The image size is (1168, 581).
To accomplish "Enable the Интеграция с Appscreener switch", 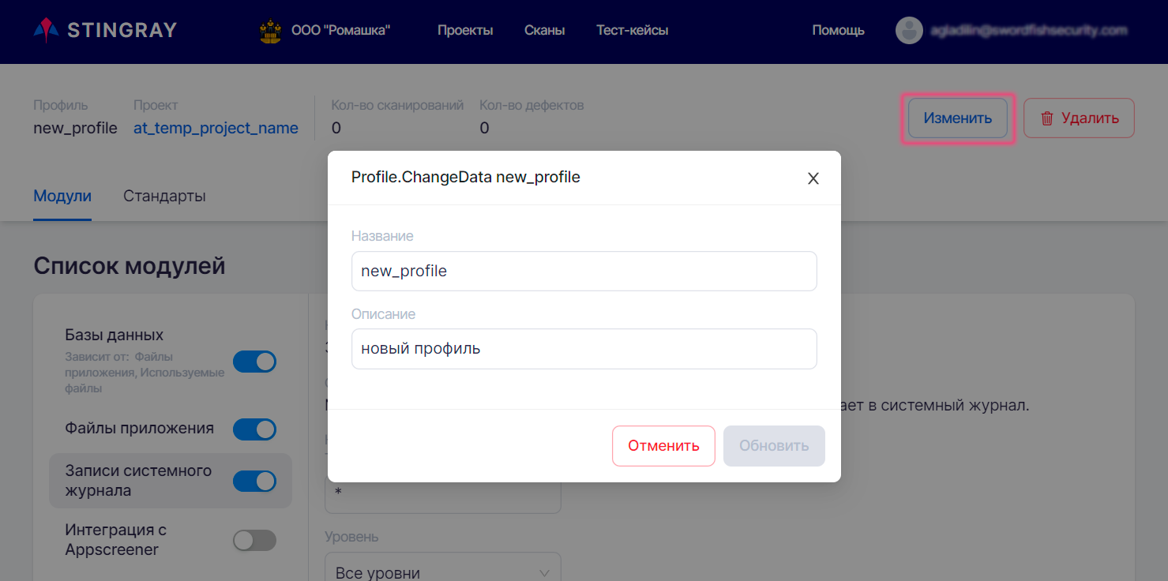I will pyautogui.click(x=254, y=540).
